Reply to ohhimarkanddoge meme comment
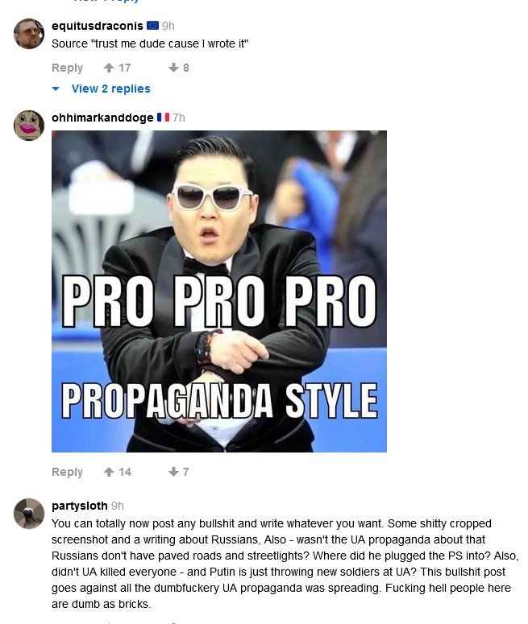Image resolution: width=528 pixels, height=624 pixels. tap(68, 472)
